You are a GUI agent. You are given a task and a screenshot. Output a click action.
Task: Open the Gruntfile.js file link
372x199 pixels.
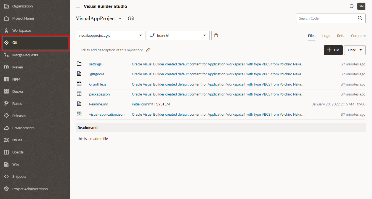pos(98,84)
